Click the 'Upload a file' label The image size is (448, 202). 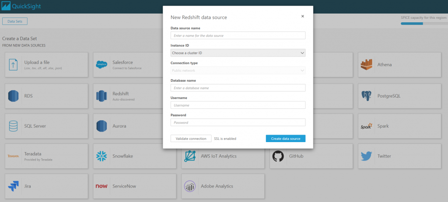37,62
